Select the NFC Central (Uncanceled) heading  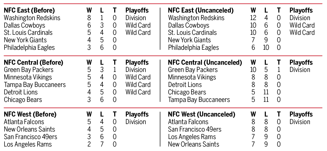point(205,62)
